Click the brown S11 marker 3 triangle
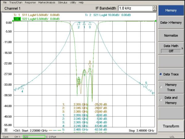This screenshot has height=139, width=185. coord(90,65)
